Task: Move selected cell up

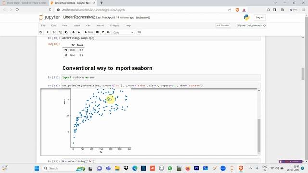Action: [x=73, y=32]
